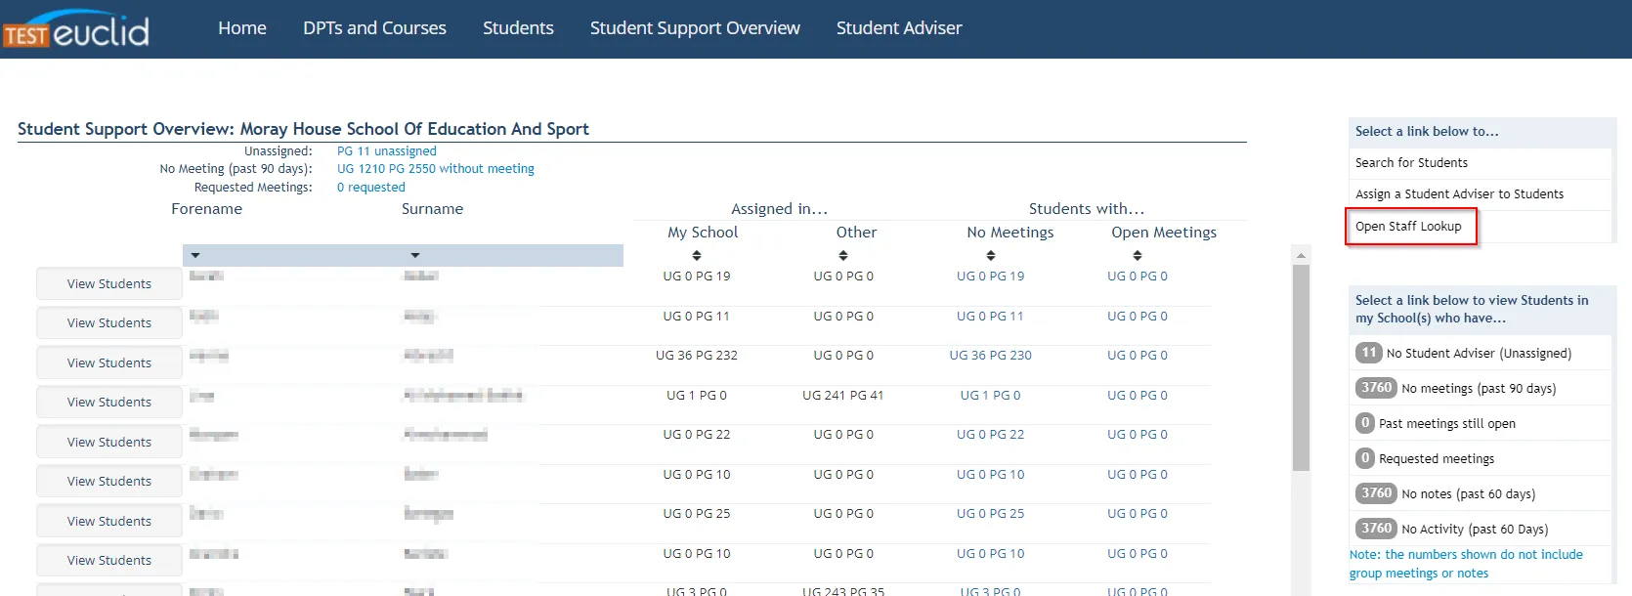Image resolution: width=1632 pixels, height=596 pixels.
Task: Open the Student Adviser menu
Action: pyautogui.click(x=899, y=28)
